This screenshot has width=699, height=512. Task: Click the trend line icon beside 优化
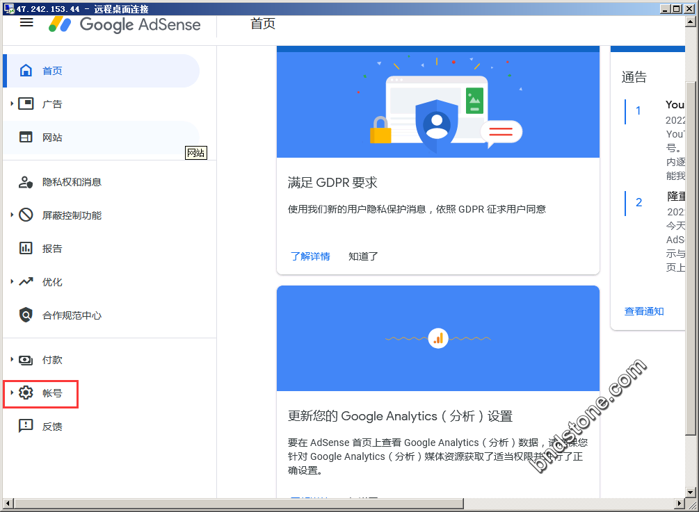[26, 281]
